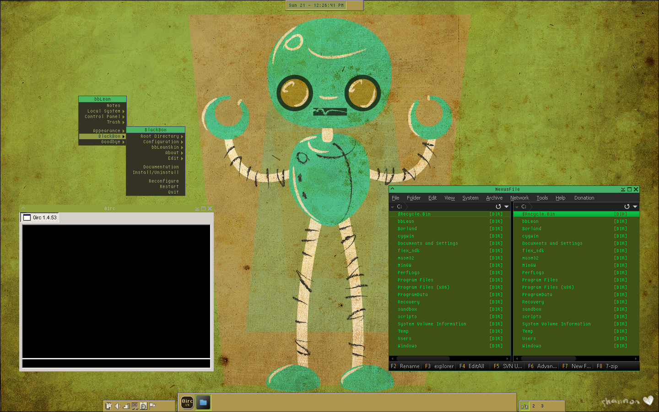Viewport: 659px width, 412px height.
Task: Click the flag icon in system tray
Action: pyautogui.click(x=152, y=406)
